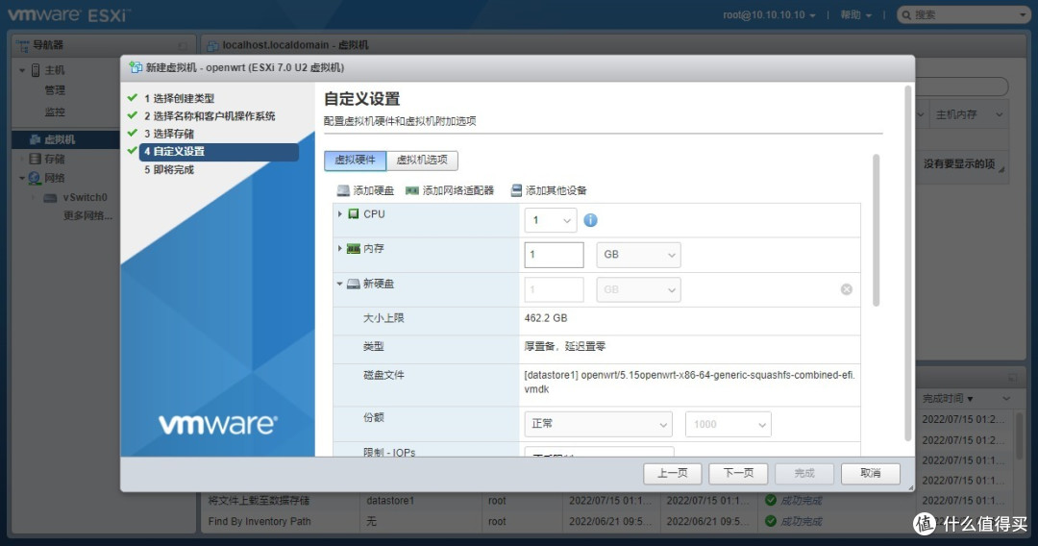This screenshot has height=546, width=1038.
Task: Open Storage (存储) in navigator
Action: (54, 159)
